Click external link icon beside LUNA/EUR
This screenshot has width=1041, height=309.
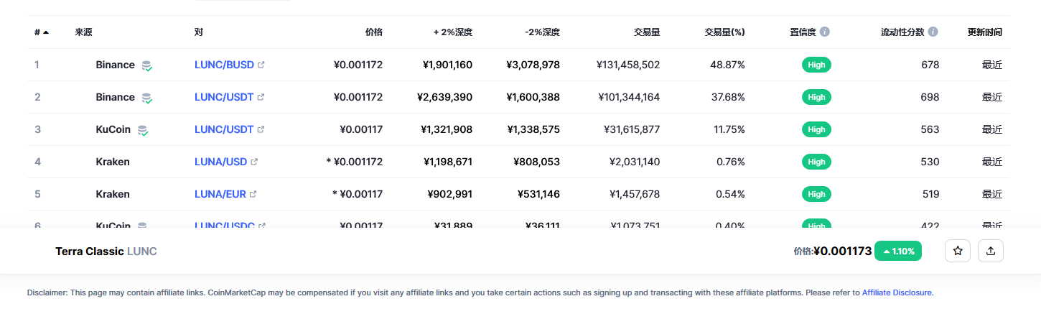pos(253,194)
